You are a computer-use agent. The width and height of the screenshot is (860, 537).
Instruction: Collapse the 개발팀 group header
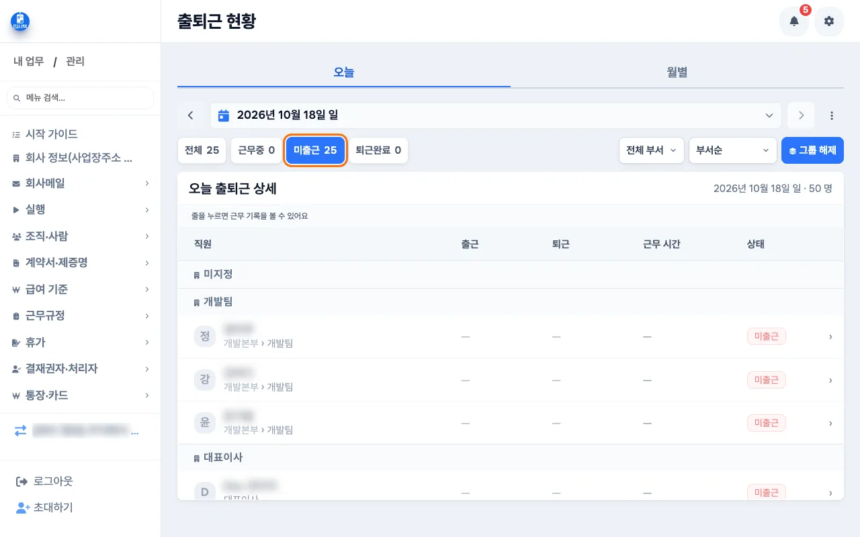click(511, 302)
